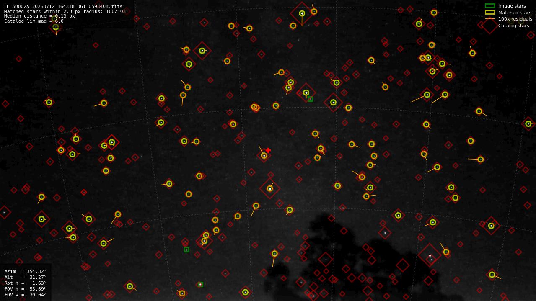
Task: Click the lowest green unmatched image-star square
Action: click(x=200, y=284)
